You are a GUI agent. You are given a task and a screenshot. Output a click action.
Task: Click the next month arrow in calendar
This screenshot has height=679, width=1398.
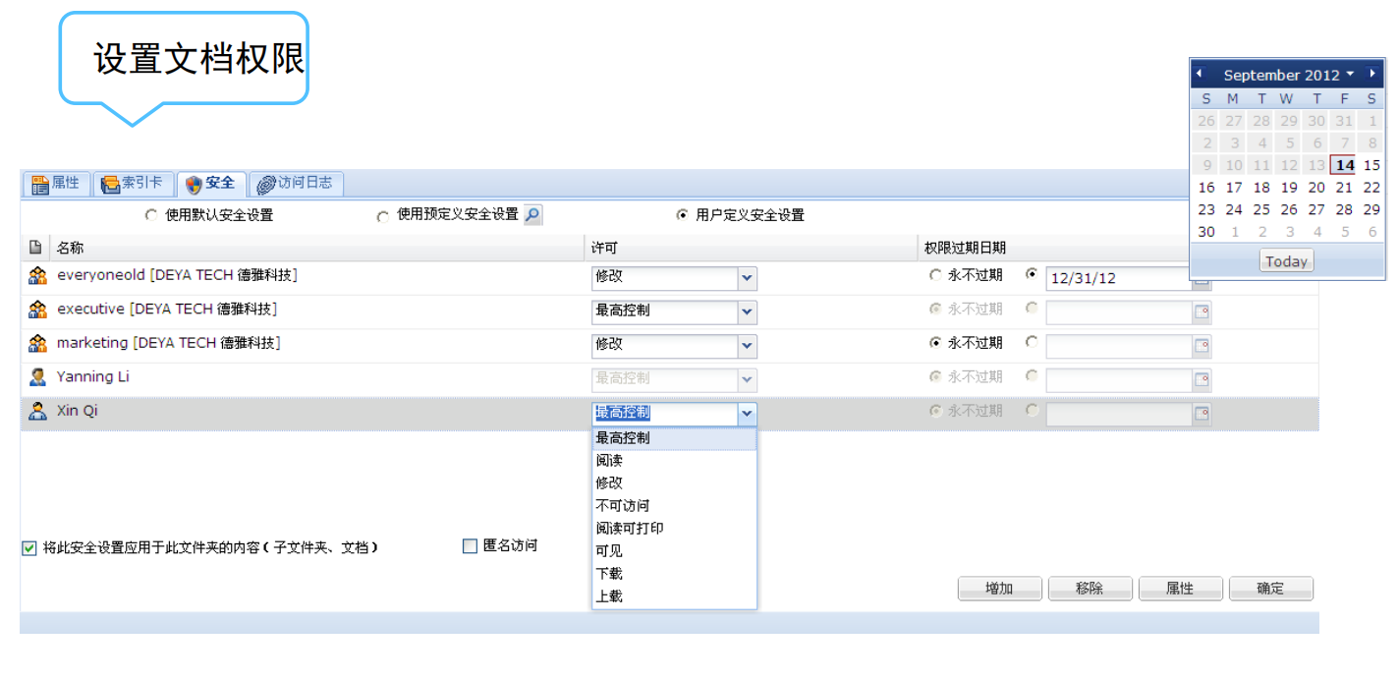[x=1372, y=74]
